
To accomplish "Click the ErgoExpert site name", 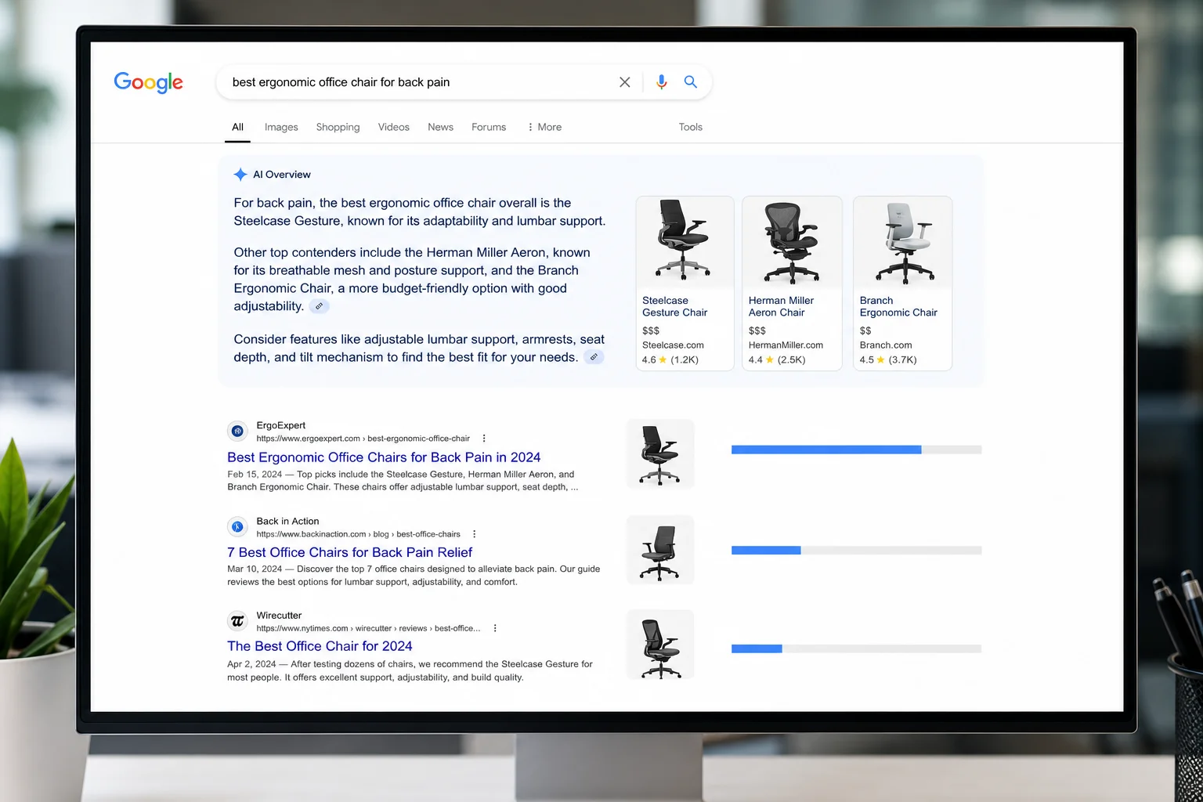I will [281, 425].
